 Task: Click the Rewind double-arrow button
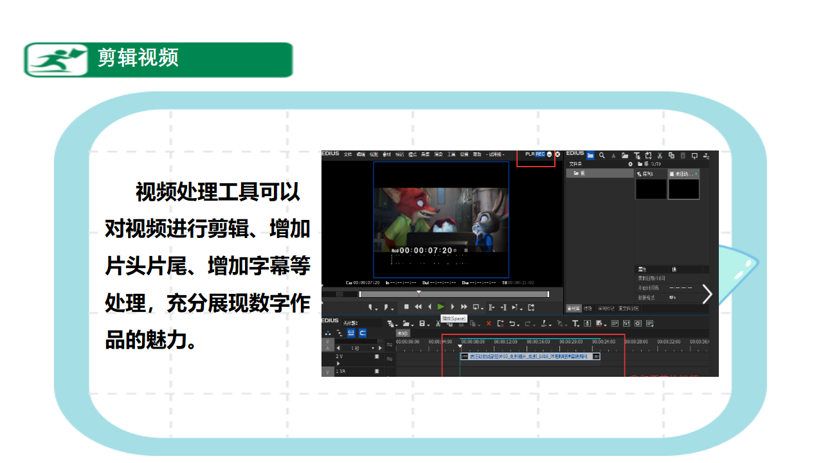click(418, 307)
